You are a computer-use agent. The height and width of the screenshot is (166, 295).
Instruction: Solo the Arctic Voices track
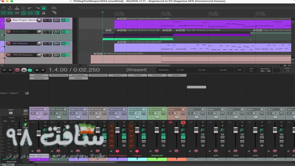point(50,32)
